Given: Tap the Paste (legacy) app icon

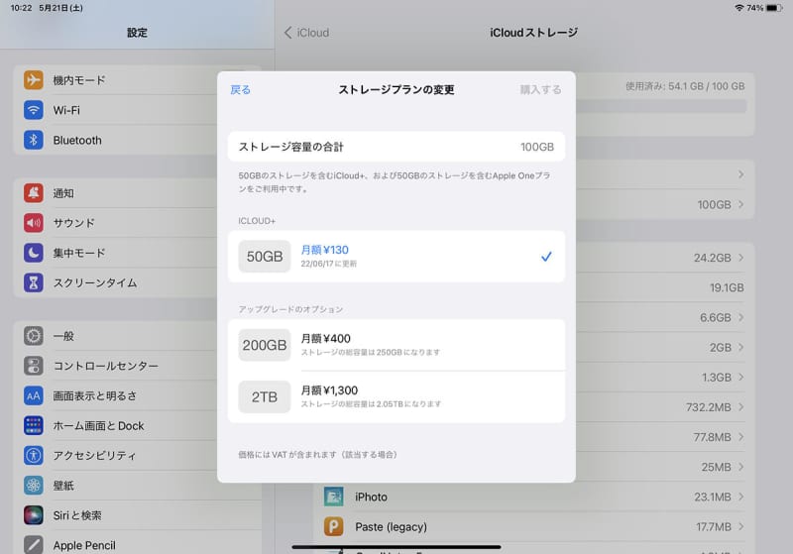Looking at the screenshot, I should click(x=334, y=526).
